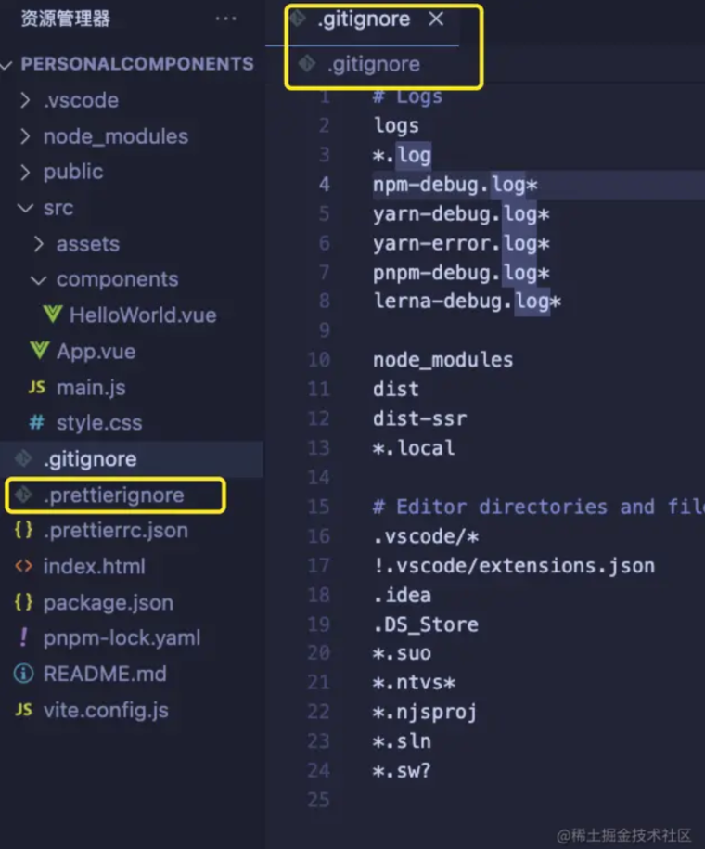The width and height of the screenshot is (705, 849).
Task: Click the braces icon beside .prettierrc.json
Action: [x=24, y=531]
